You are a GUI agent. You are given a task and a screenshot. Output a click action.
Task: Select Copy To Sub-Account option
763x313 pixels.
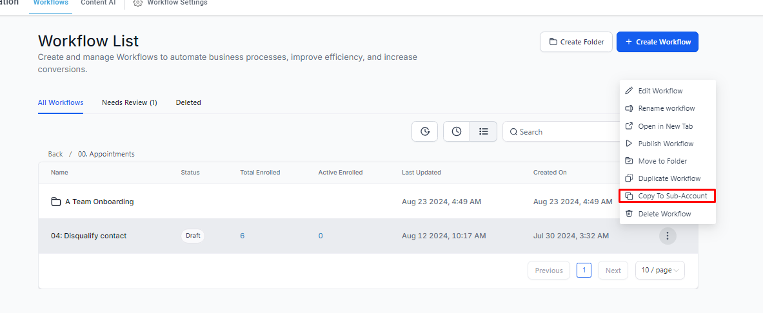pyautogui.click(x=667, y=196)
